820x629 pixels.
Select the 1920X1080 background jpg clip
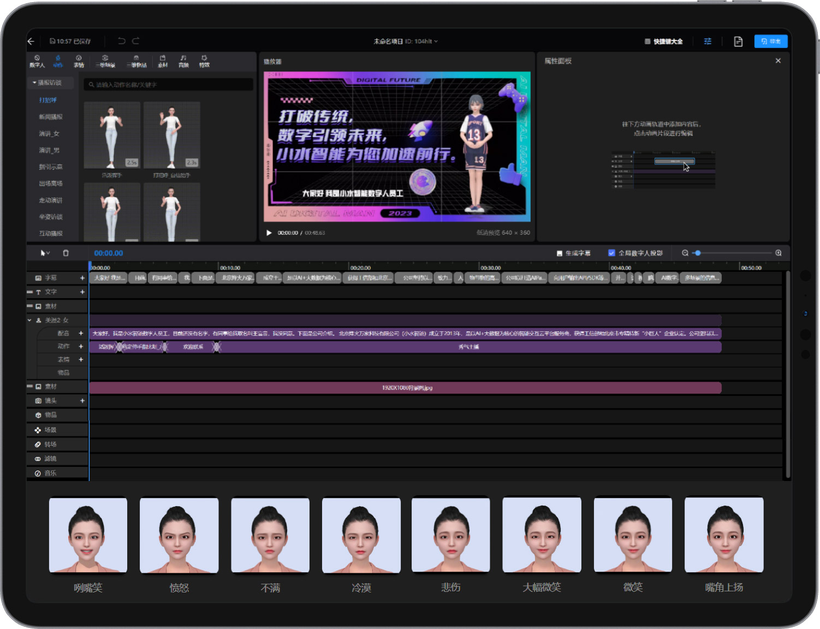[x=405, y=388]
